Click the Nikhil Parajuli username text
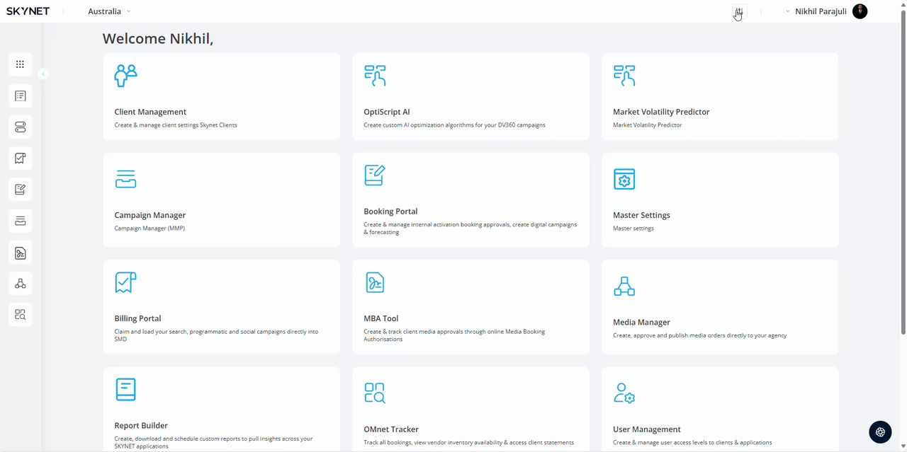This screenshot has width=907, height=452. [x=821, y=11]
